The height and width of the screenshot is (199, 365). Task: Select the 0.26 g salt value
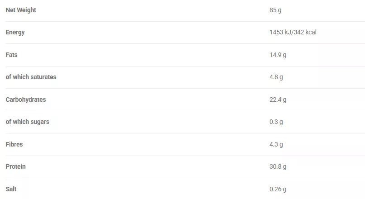tap(278, 189)
